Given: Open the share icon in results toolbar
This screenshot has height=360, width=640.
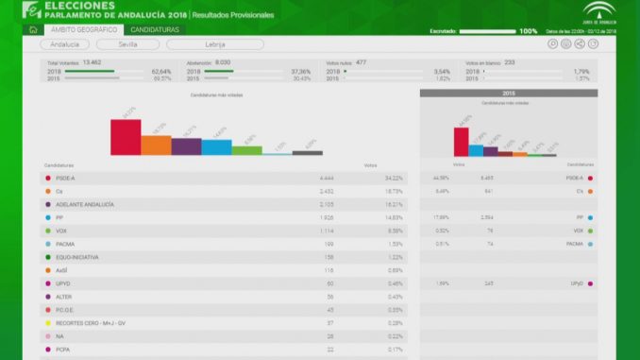Looking at the screenshot, I should (x=580, y=43).
